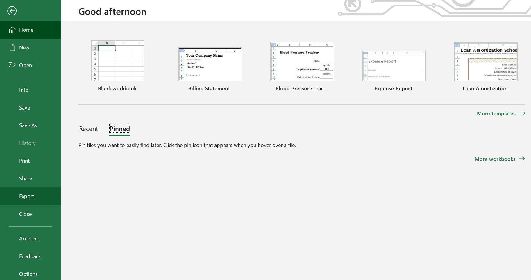The height and width of the screenshot is (280, 531).
Task: Click the More workbooks arrow icon
Action: (522, 159)
